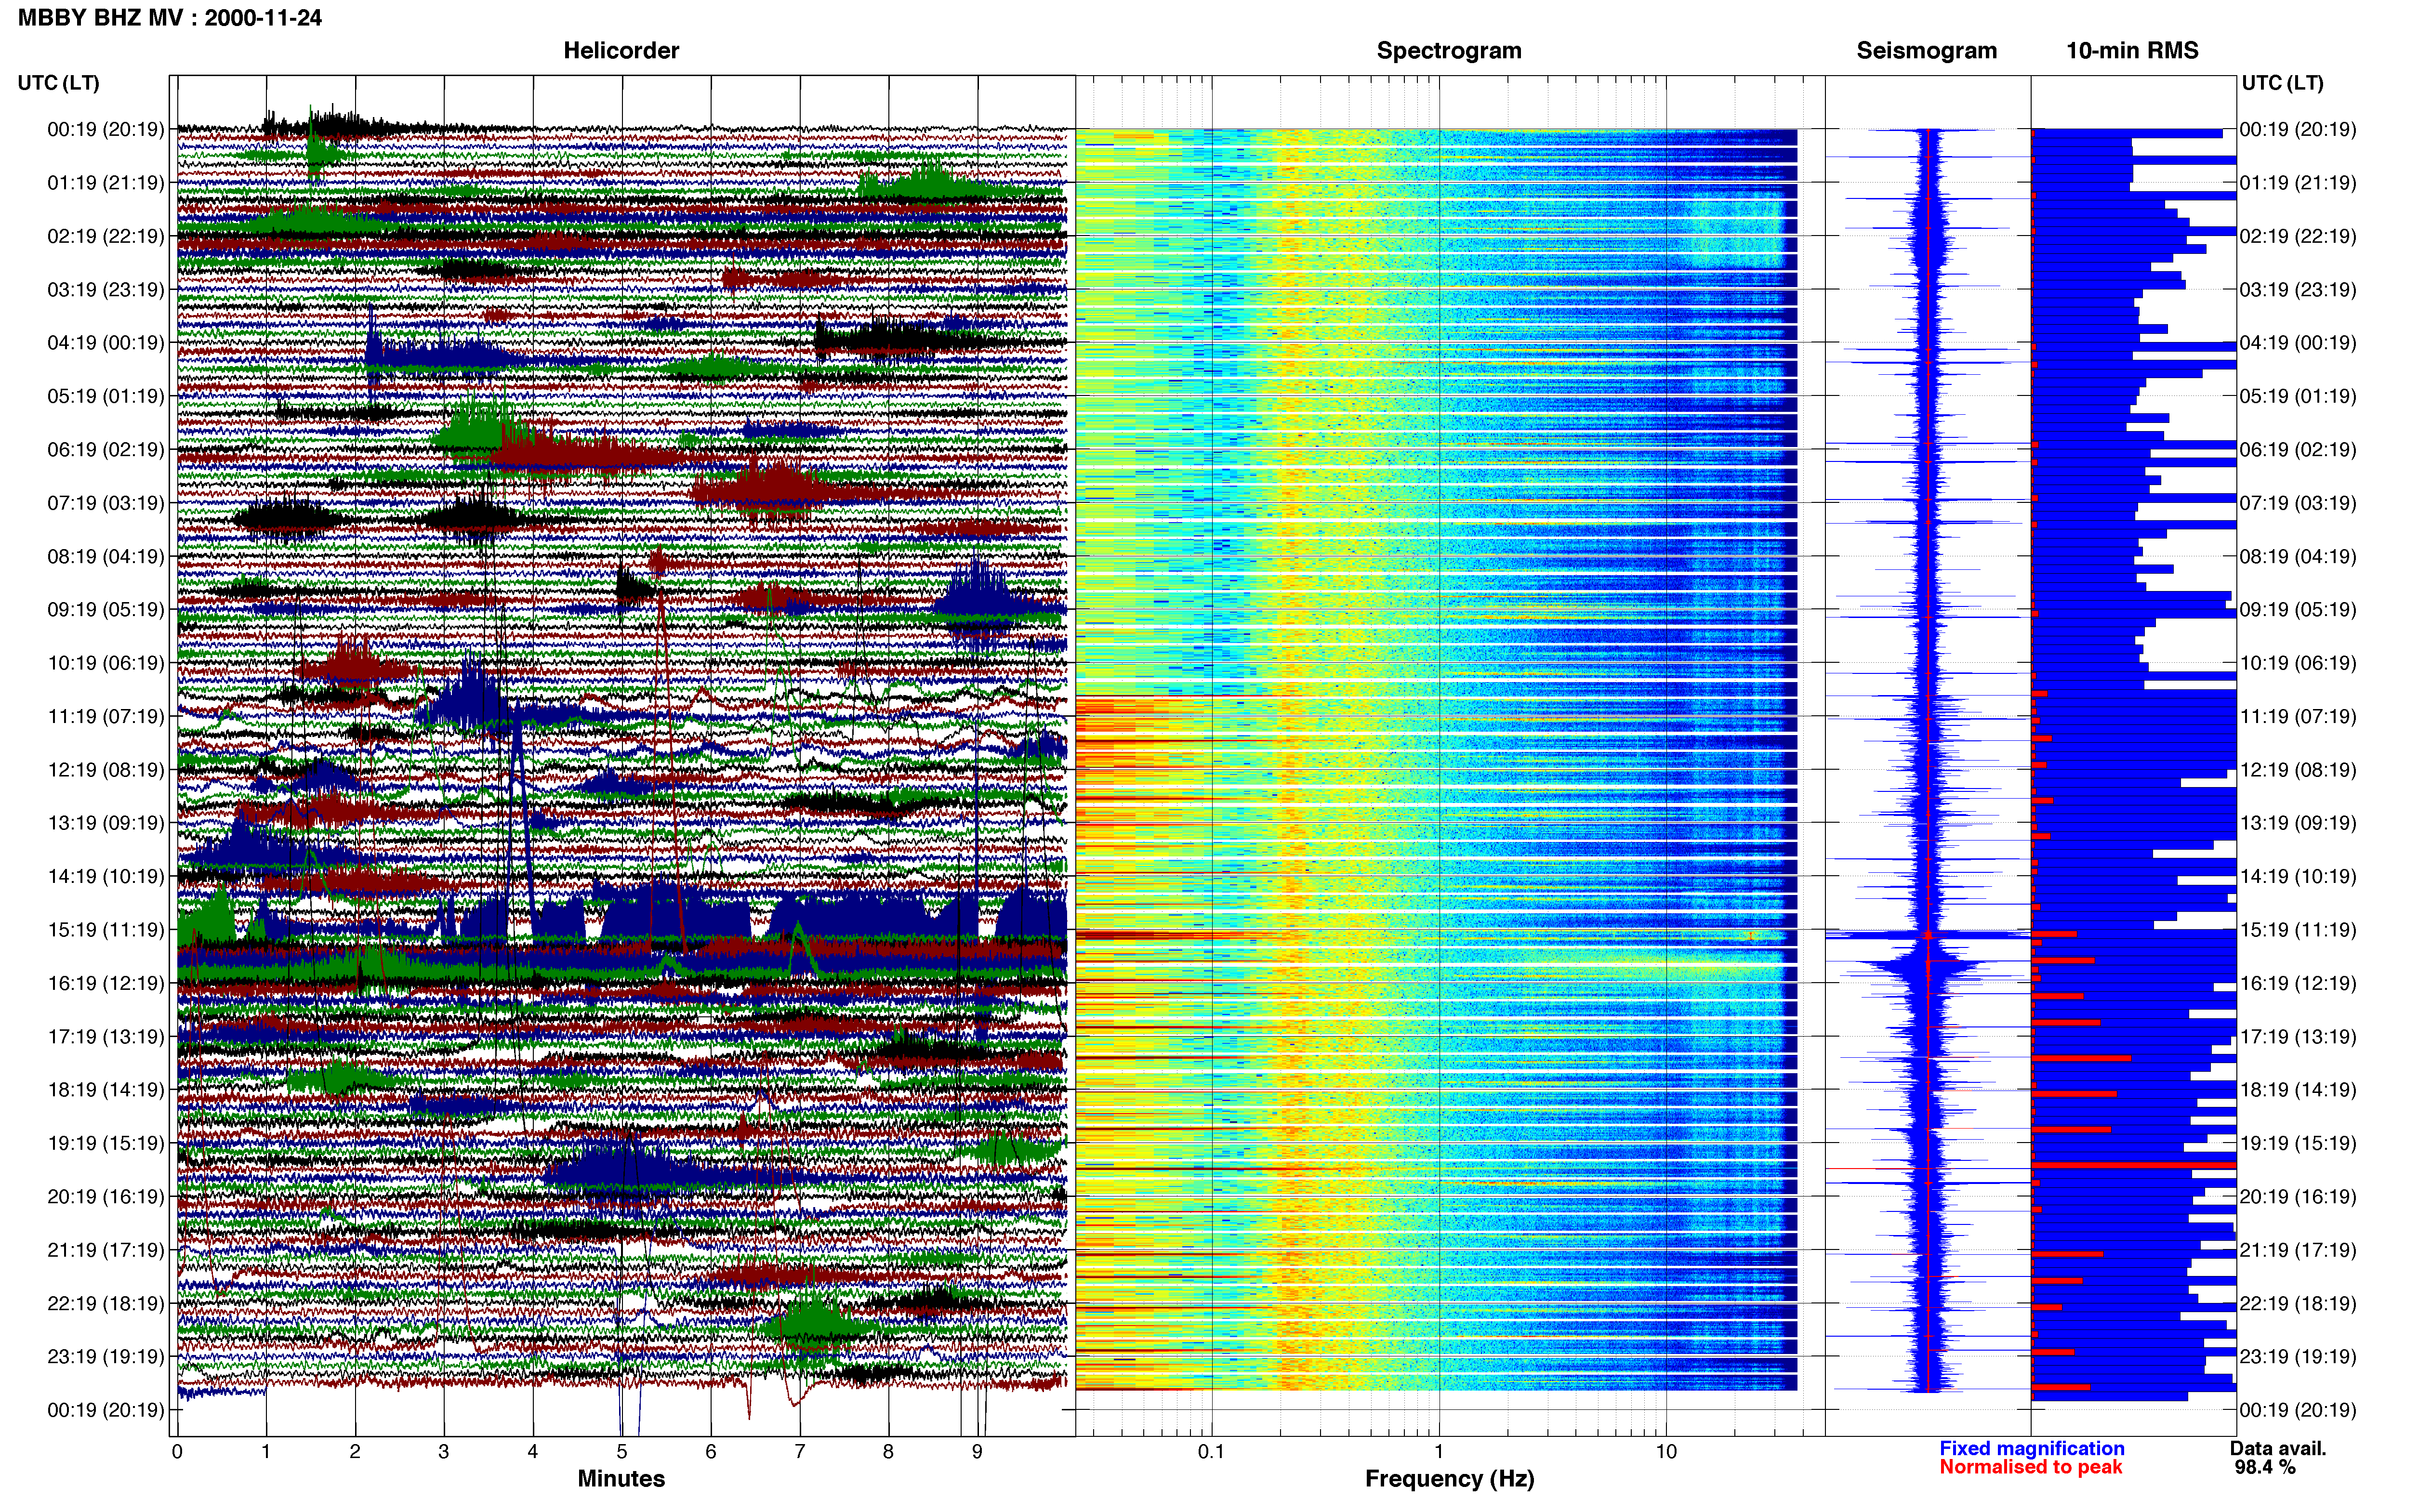The height and width of the screenshot is (1512, 2418).
Task: Click the '10' frequency tick label
Action: [x=1666, y=1451]
